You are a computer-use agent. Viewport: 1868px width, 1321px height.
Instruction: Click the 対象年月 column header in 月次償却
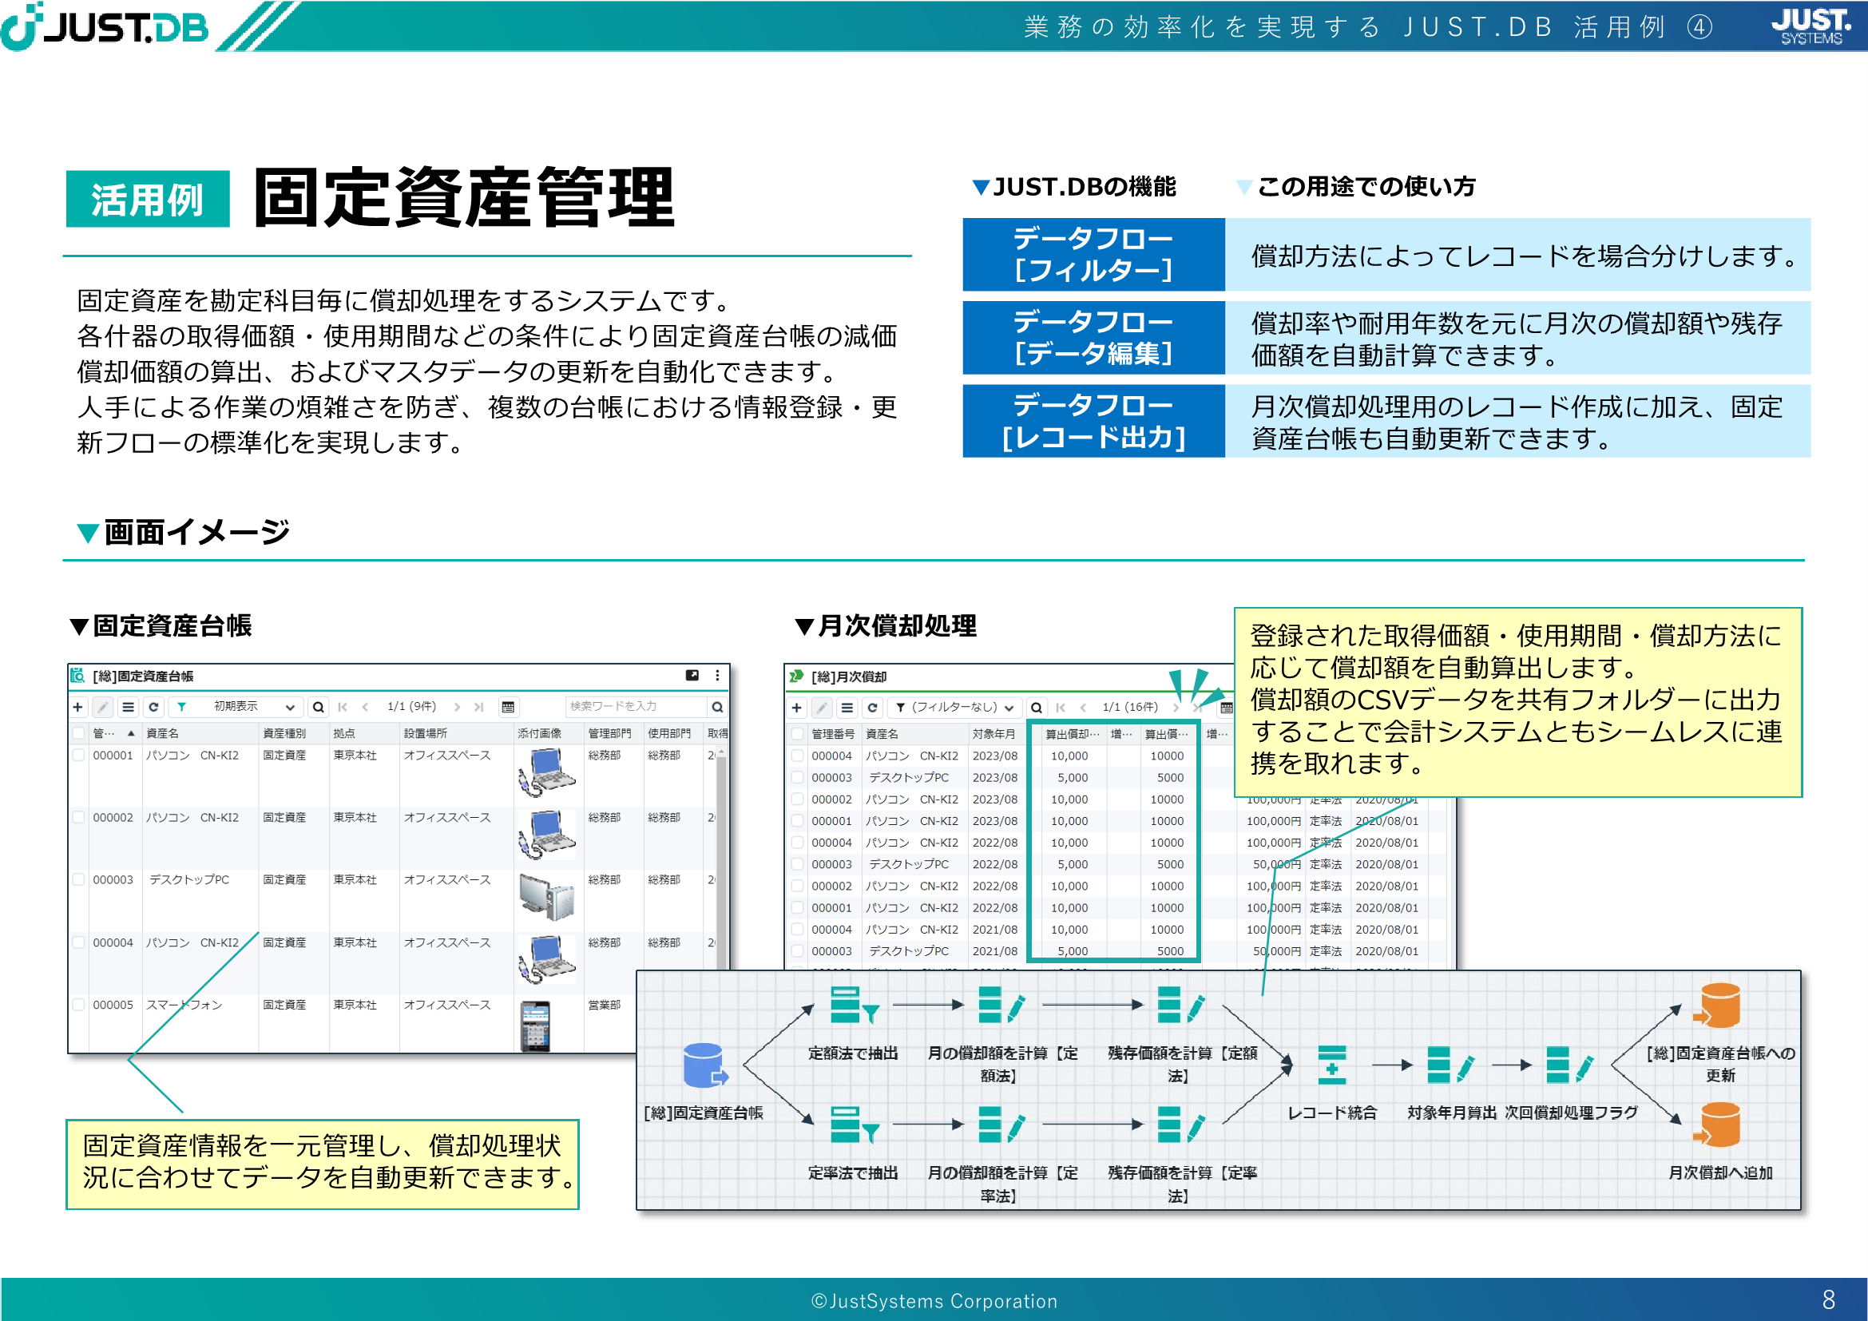pyautogui.click(x=993, y=734)
